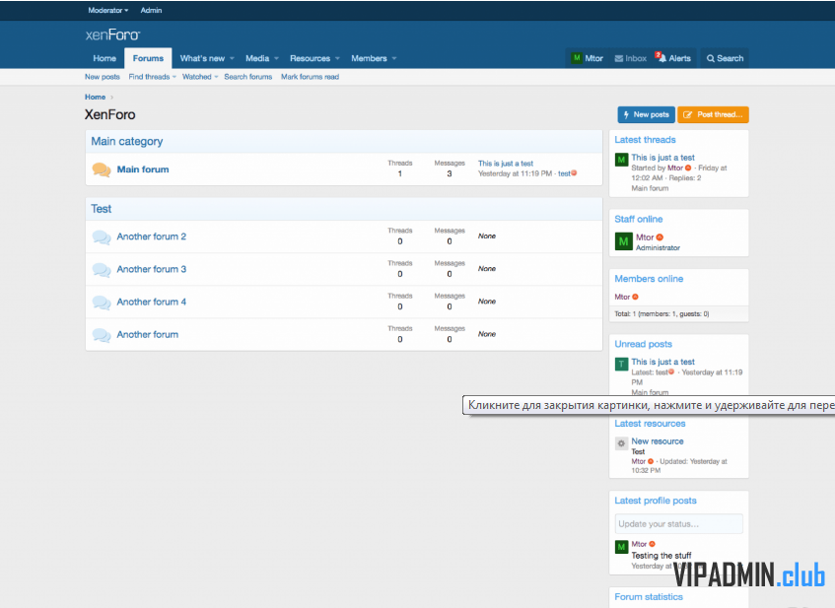
Task: Open the Test category heading
Action: pos(102,209)
